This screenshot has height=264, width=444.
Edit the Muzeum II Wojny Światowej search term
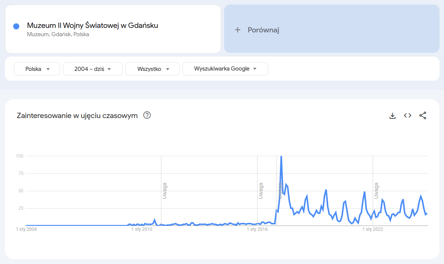(x=92, y=26)
